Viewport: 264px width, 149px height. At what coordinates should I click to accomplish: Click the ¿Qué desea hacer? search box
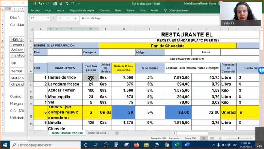179,10
